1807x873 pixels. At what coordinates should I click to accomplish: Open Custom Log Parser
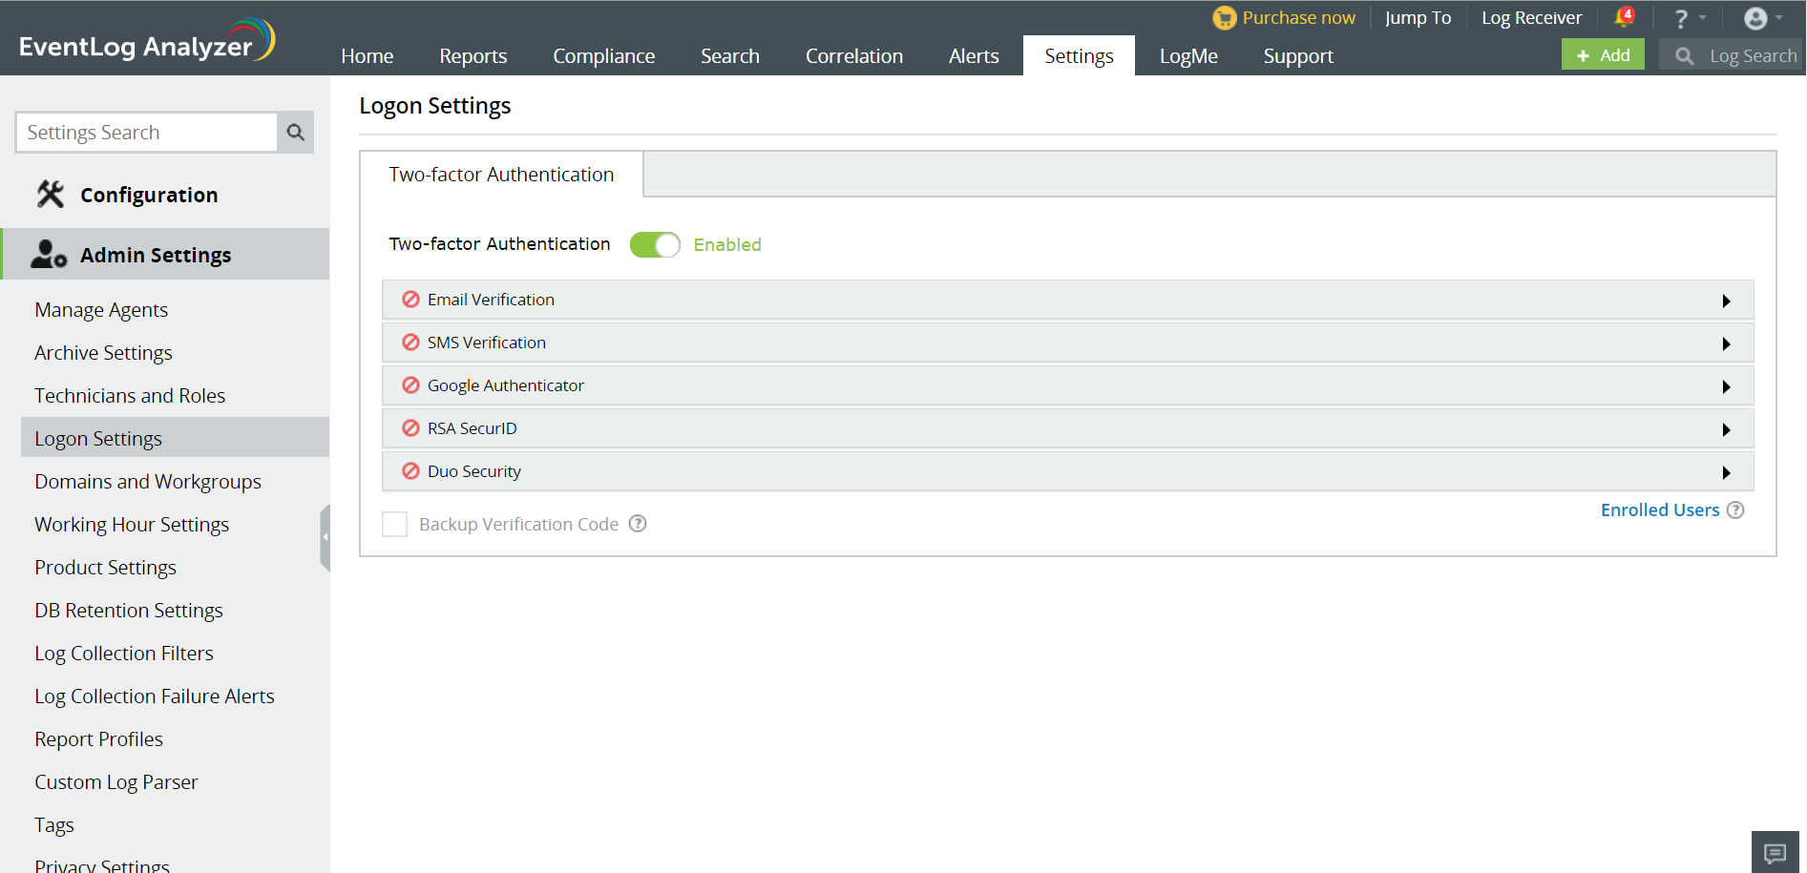click(116, 782)
